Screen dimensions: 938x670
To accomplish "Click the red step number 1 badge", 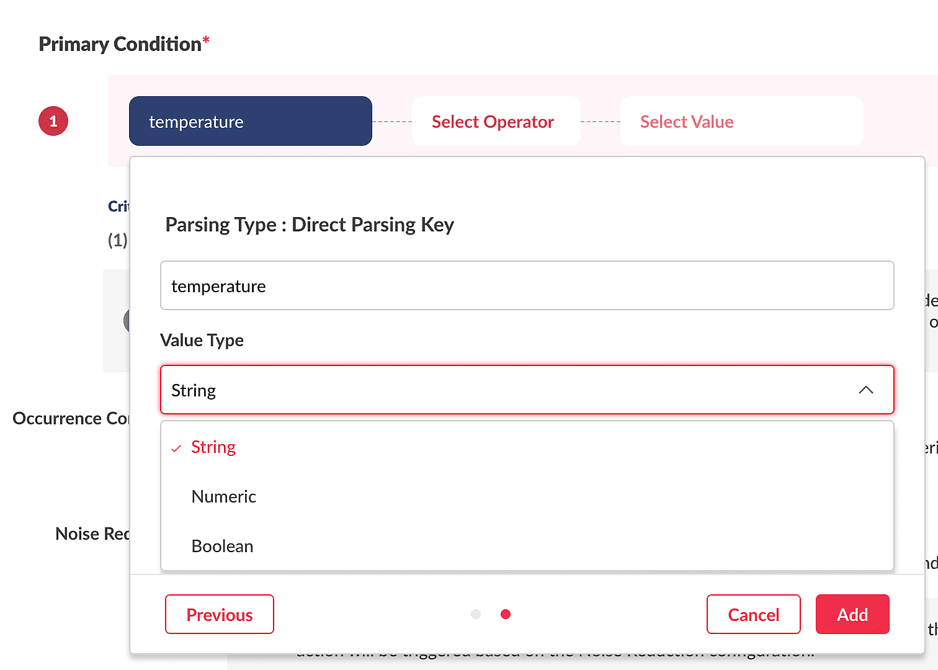I will 53,121.
